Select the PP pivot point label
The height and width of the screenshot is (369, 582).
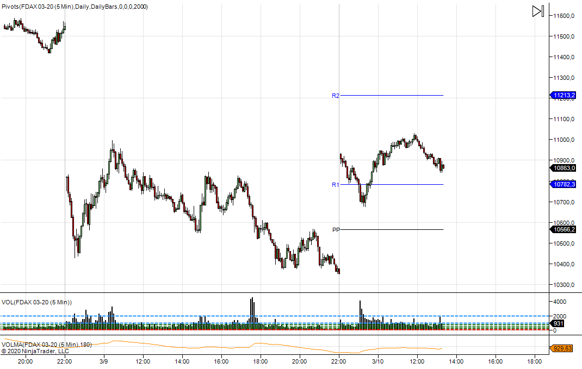(336, 230)
